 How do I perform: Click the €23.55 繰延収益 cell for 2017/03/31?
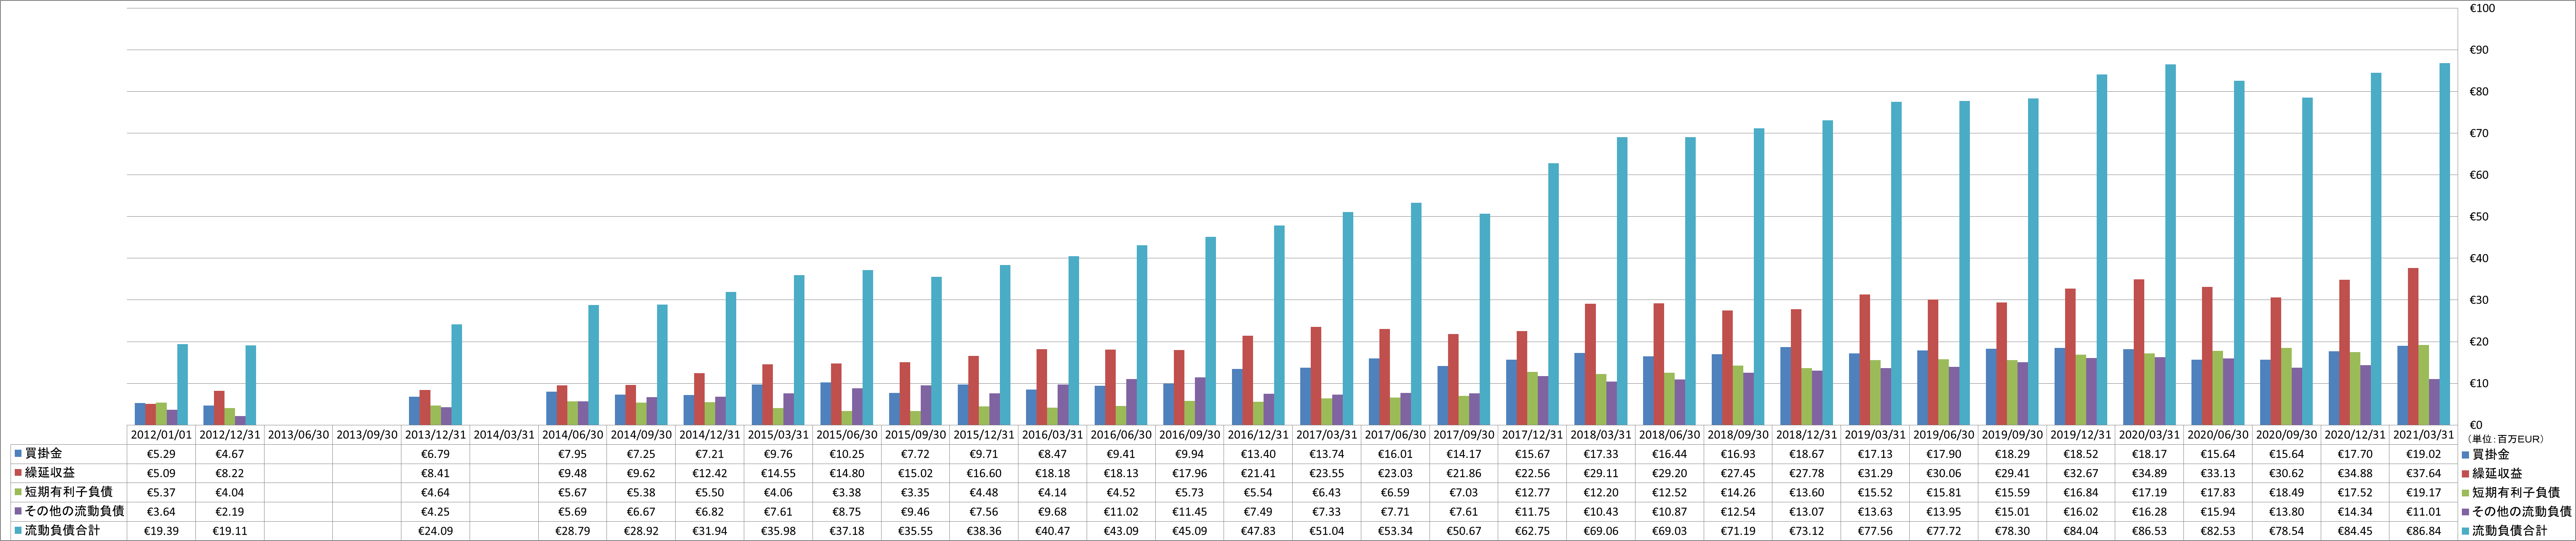1327,474
